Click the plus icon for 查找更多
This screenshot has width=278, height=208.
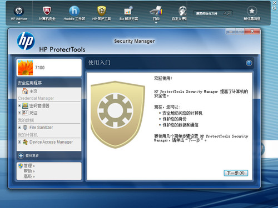(x=21, y=155)
